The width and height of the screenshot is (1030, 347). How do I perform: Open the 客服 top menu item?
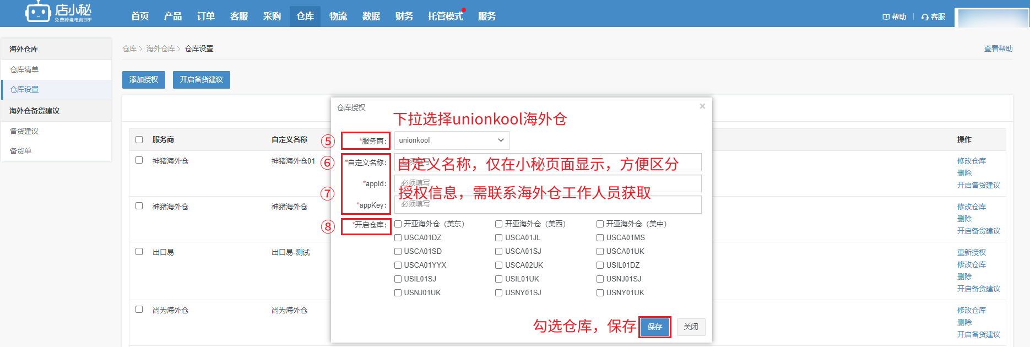click(x=239, y=16)
